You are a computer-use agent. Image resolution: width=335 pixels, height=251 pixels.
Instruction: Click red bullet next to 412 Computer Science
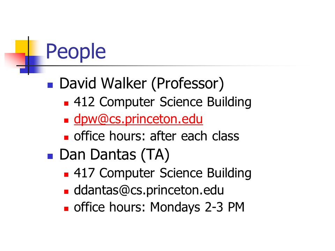click(x=66, y=104)
